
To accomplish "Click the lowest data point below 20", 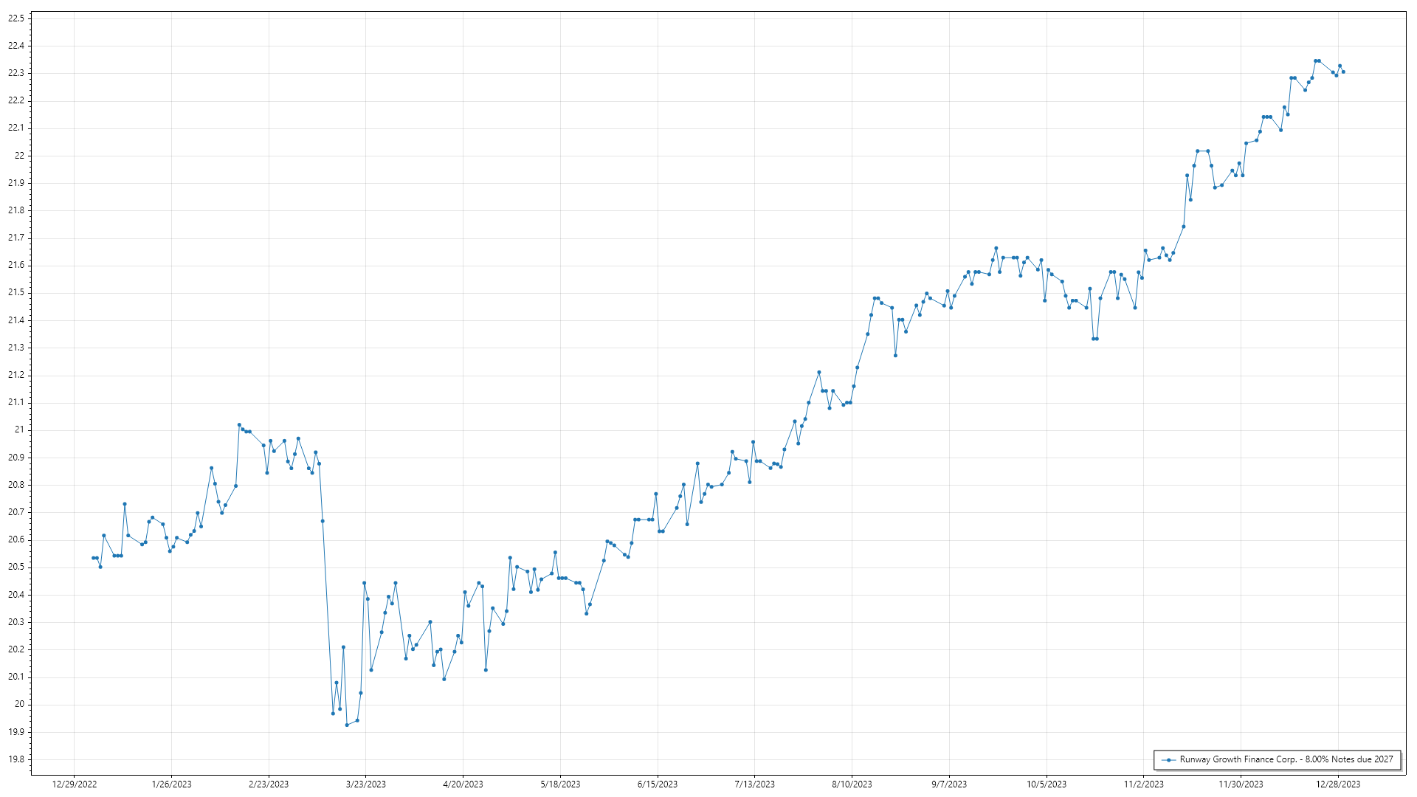I will click(347, 725).
